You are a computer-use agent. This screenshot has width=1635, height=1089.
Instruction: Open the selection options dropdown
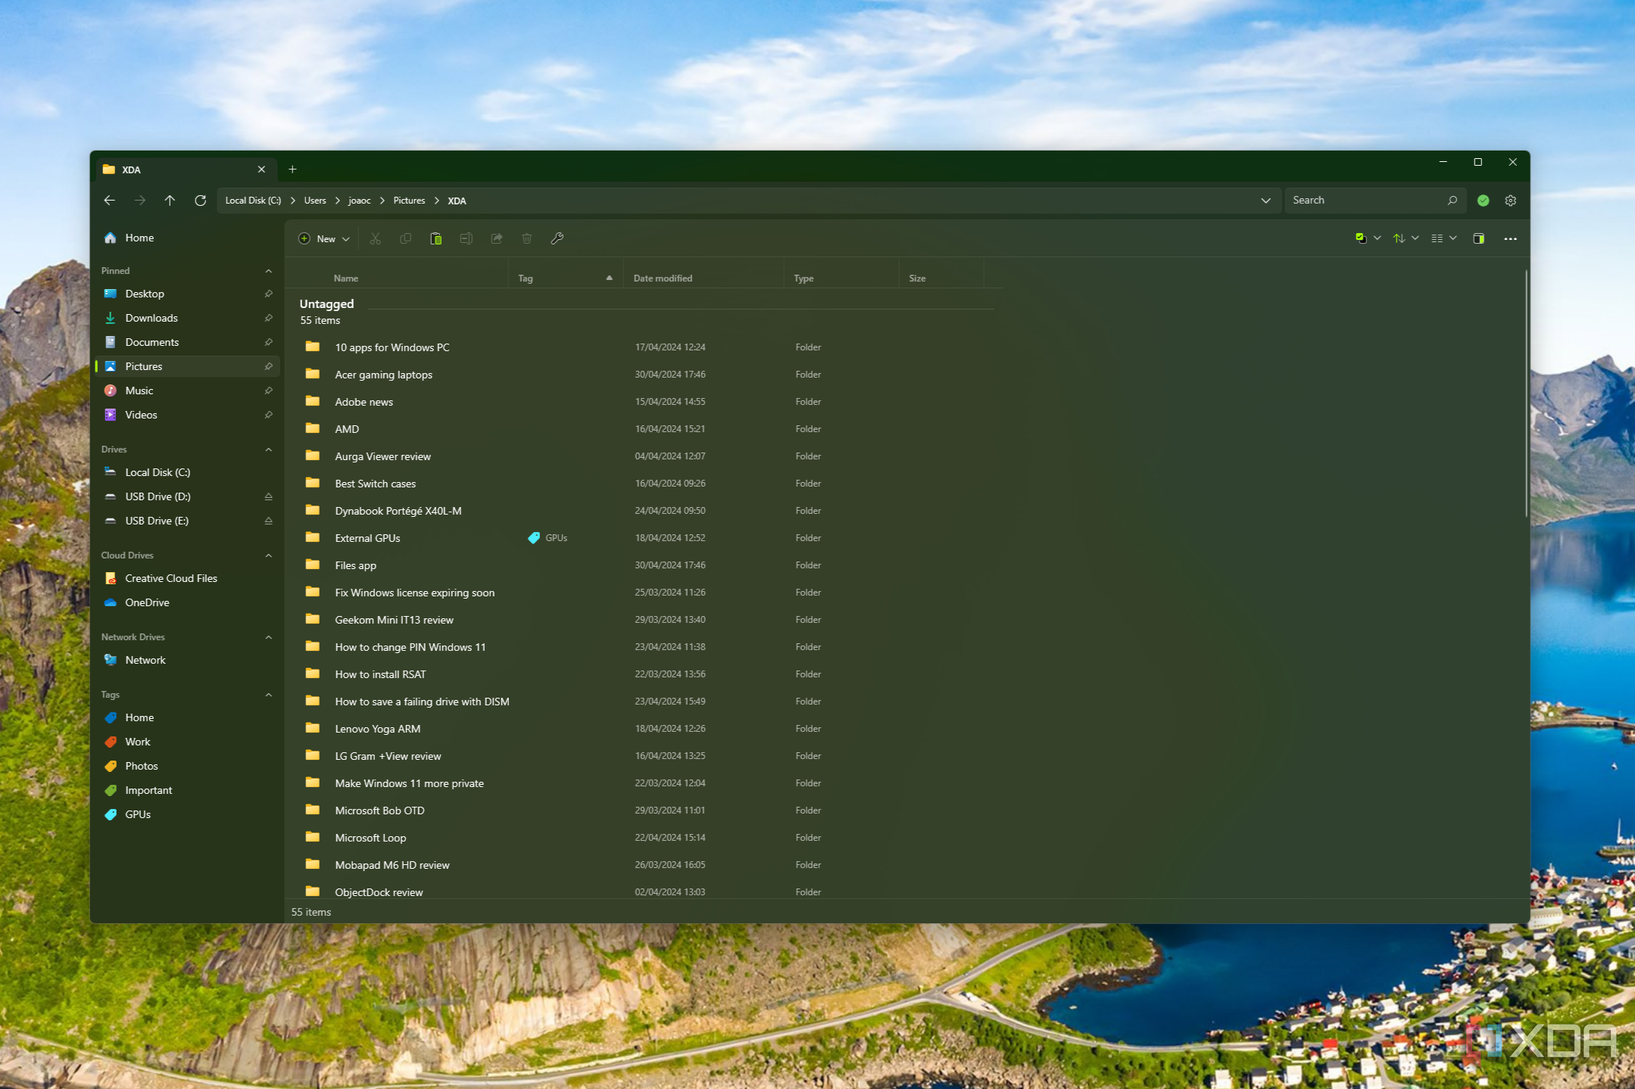click(x=1368, y=238)
